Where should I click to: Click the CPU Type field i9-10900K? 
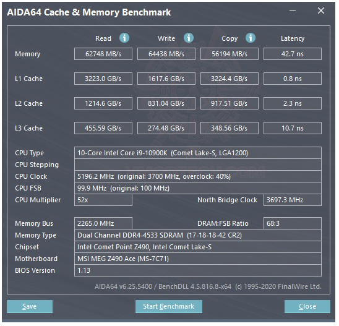coord(199,153)
